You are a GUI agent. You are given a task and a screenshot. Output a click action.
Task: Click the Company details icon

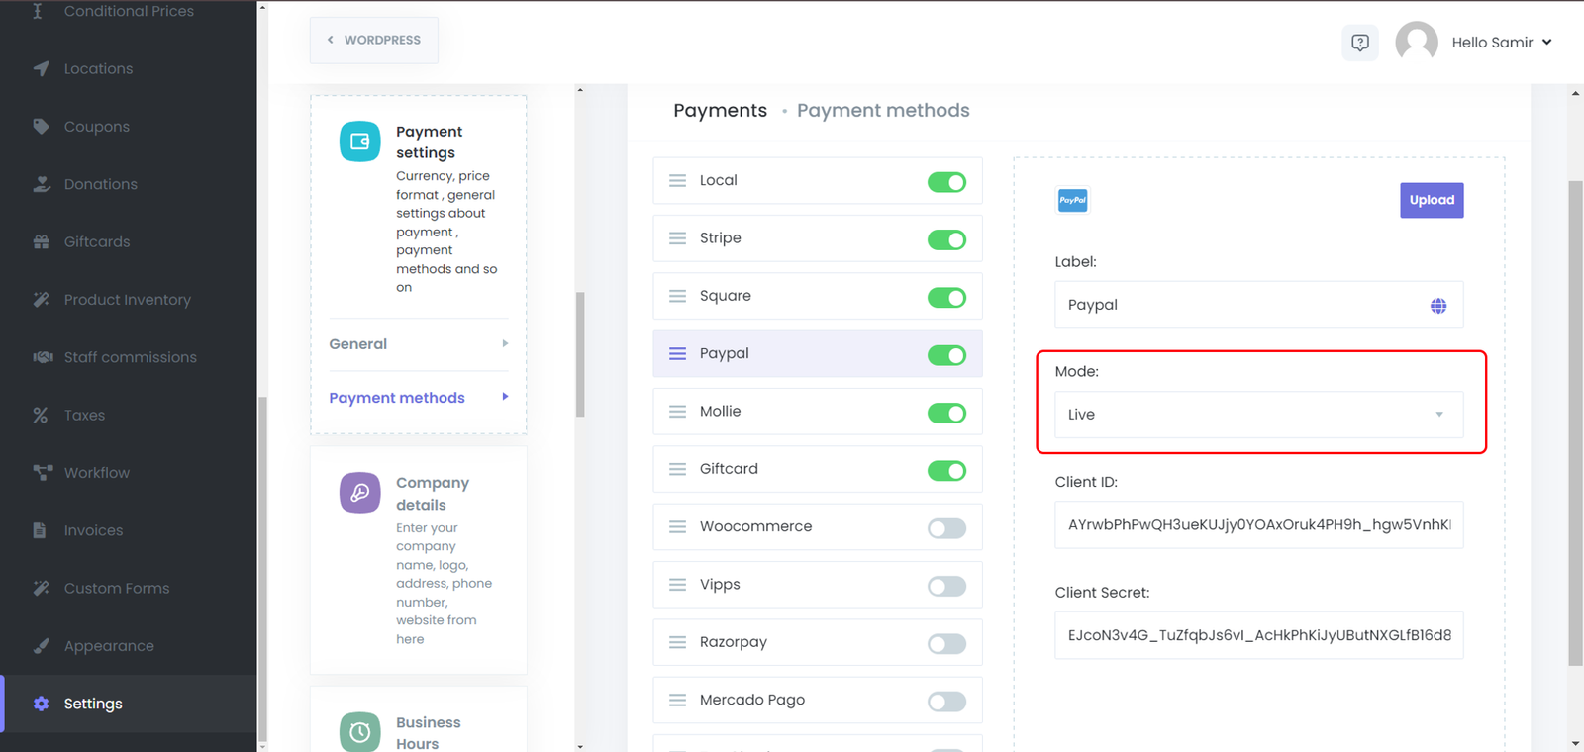[x=359, y=493]
